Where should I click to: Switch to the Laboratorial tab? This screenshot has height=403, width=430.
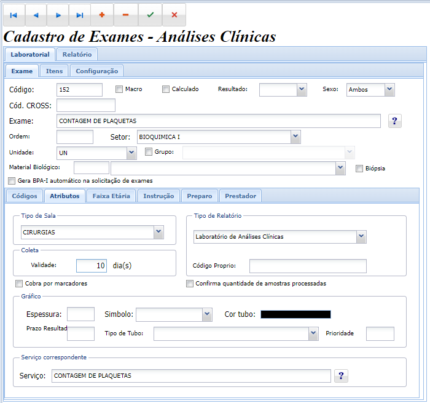click(x=30, y=54)
